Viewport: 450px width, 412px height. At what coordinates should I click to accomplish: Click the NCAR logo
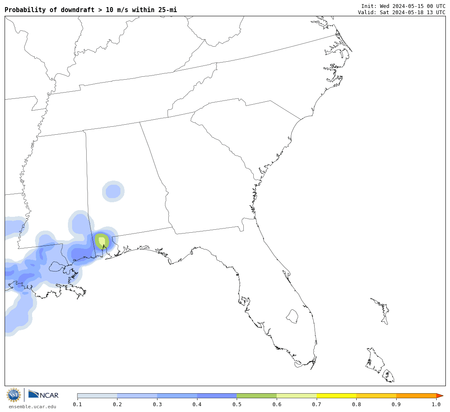click(x=43, y=394)
